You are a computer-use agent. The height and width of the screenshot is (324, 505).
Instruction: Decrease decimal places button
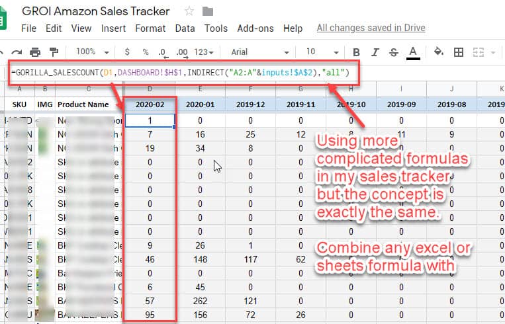point(163,53)
